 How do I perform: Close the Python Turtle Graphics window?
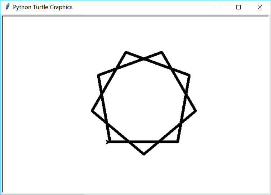point(259,7)
